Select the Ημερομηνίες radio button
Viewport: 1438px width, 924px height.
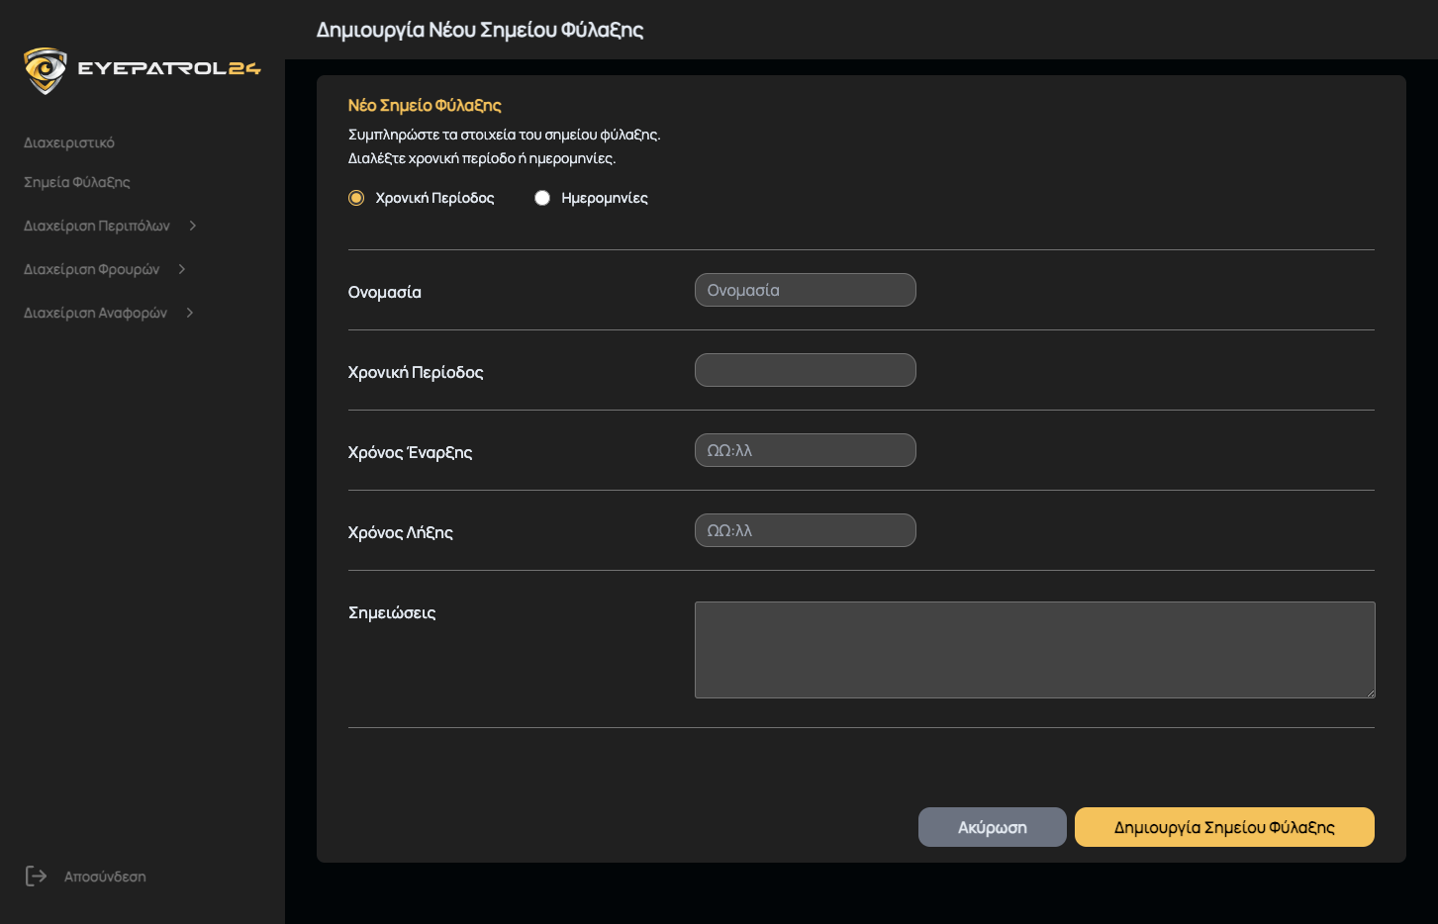(x=542, y=198)
